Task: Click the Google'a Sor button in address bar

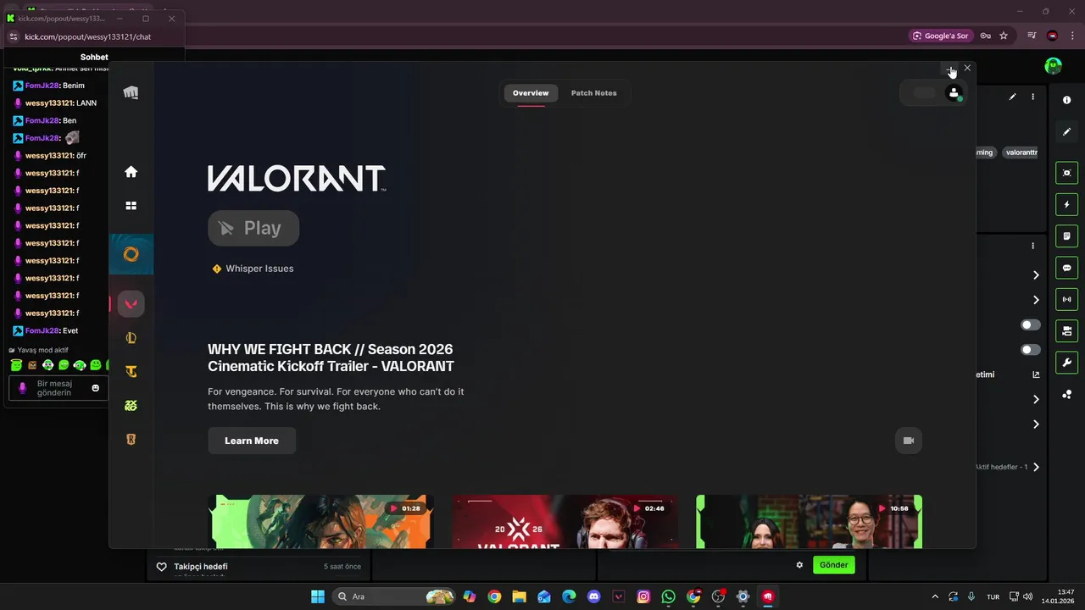Action: (939, 36)
